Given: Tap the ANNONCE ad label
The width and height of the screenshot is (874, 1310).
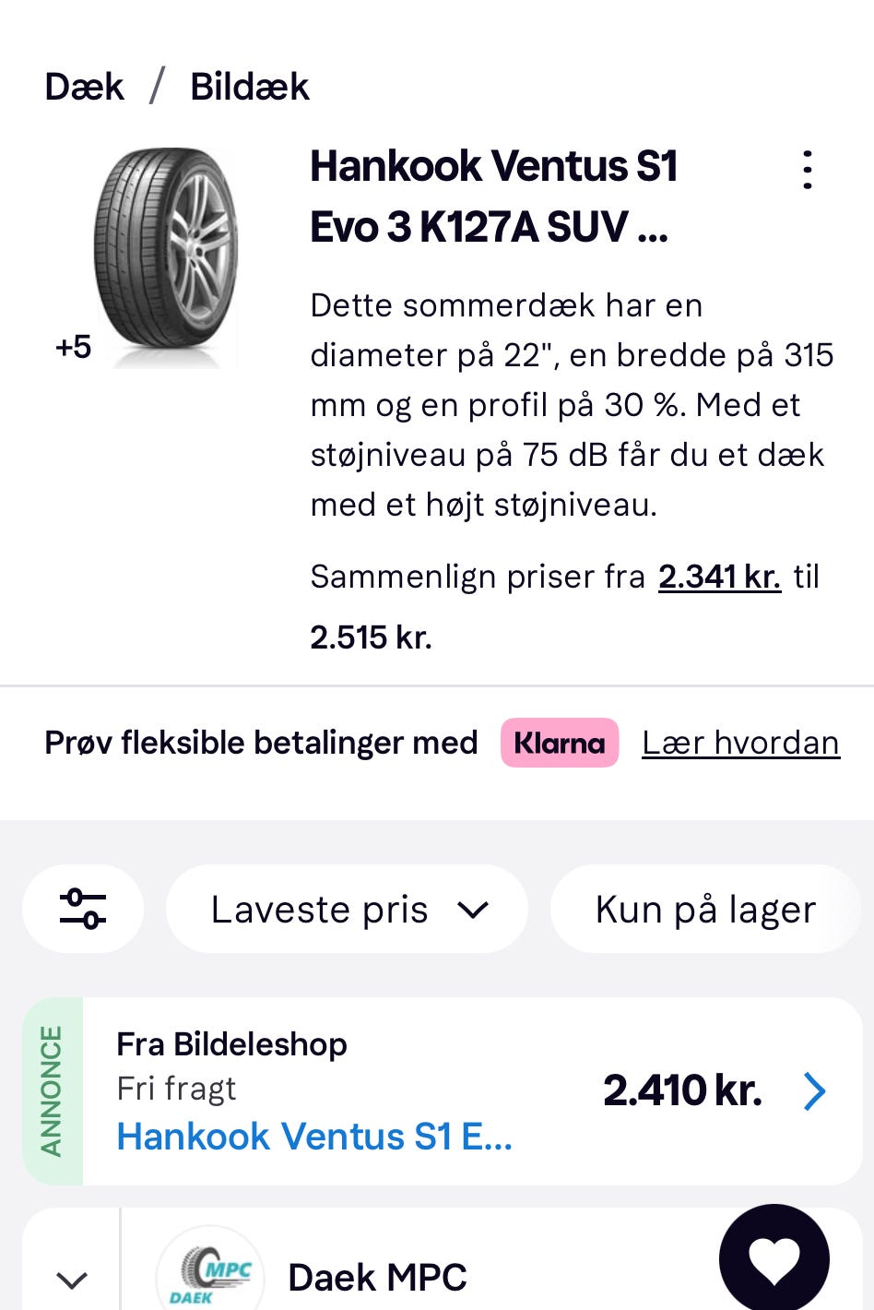Looking at the screenshot, I should pos(53,1091).
